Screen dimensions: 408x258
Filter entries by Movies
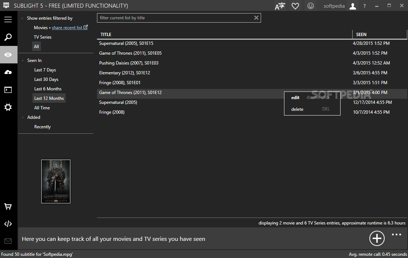41,28
